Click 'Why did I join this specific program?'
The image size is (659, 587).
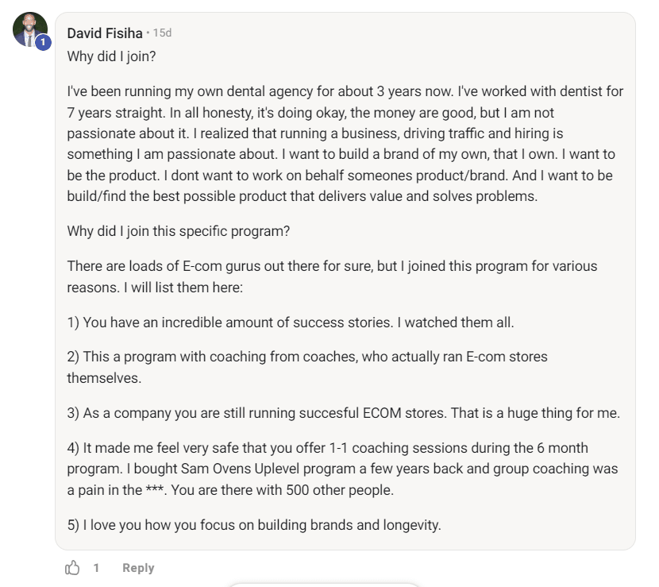coord(178,231)
